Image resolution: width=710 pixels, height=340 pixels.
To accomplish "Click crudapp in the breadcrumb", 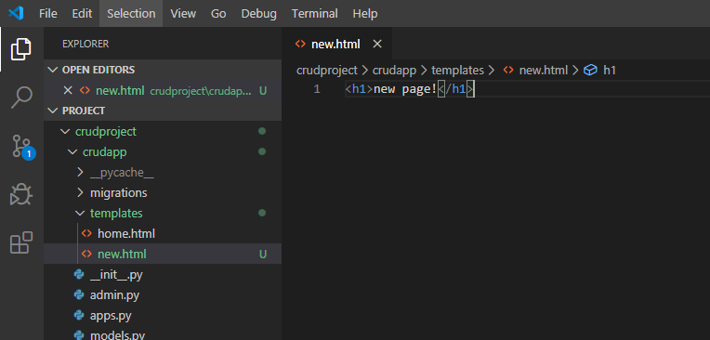I will pos(395,71).
